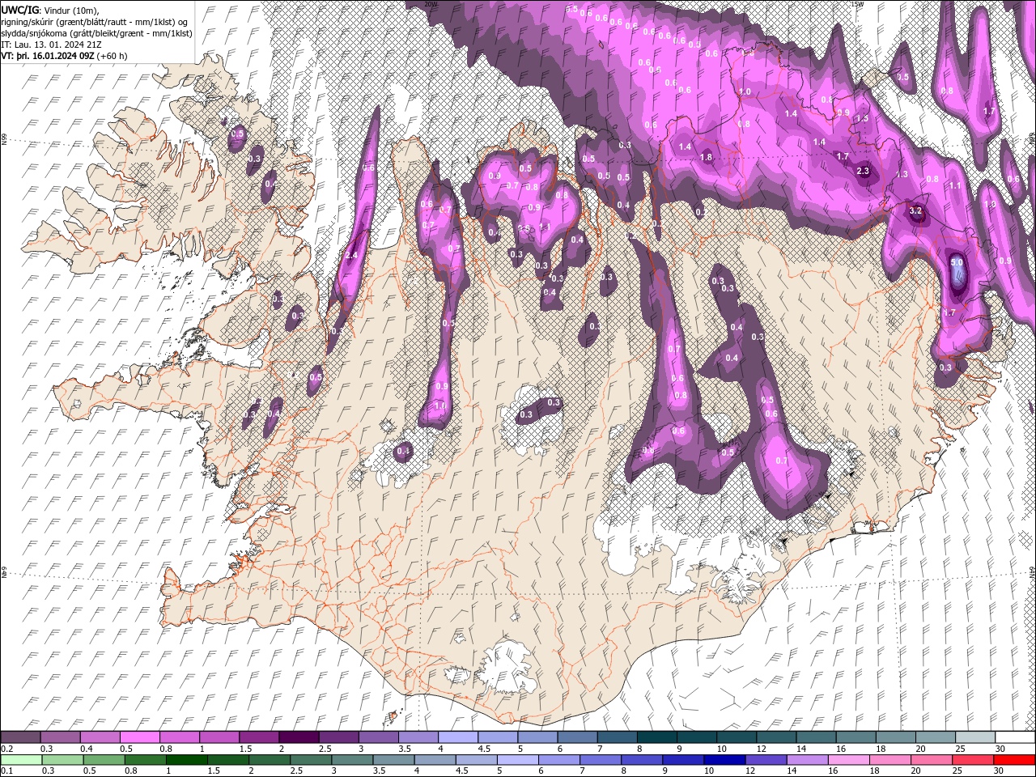
Task: Select the lower legend swatch starting at 6
Action: pyautogui.click(x=558, y=760)
